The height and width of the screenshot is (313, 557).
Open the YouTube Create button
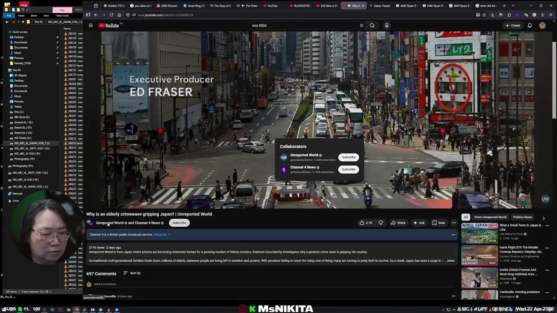(x=513, y=26)
